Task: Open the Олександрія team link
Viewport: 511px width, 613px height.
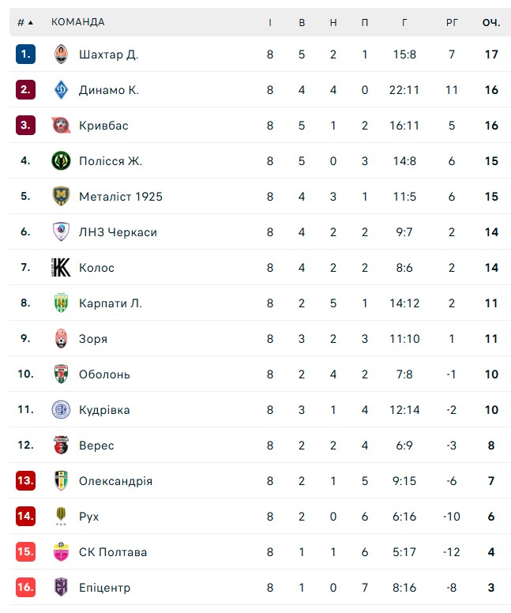Action: tap(115, 481)
